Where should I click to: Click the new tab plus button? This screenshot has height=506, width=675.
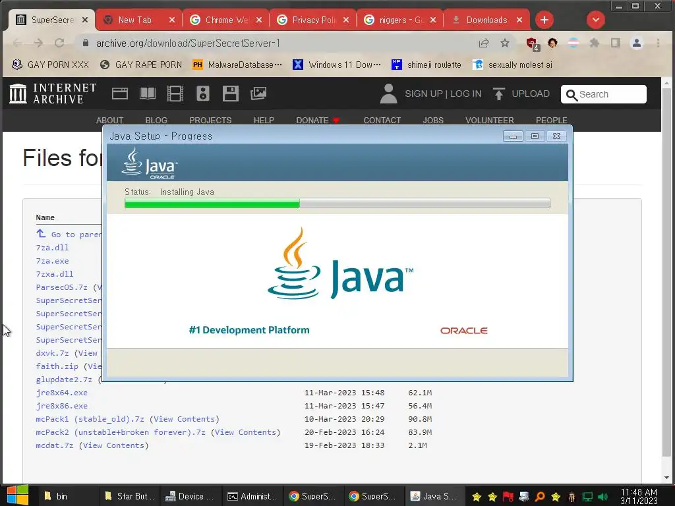[x=544, y=20]
